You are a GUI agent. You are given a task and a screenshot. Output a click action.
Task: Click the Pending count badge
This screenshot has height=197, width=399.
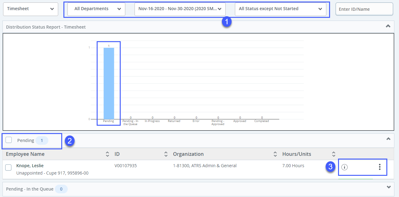pyautogui.click(x=42, y=140)
